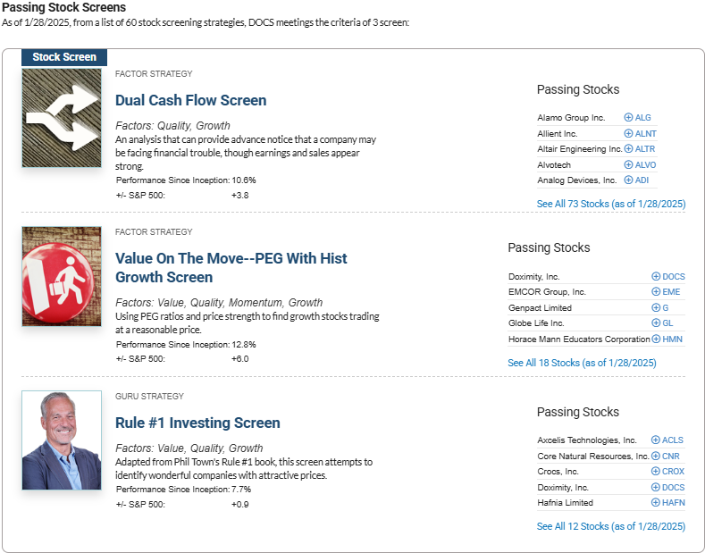Click the Passing Stock Screens heading
Image resolution: width=705 pixels, height=553 pixels.
63,7
